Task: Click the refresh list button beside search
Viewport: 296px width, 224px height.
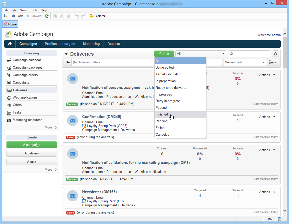Action: (275, 54)
